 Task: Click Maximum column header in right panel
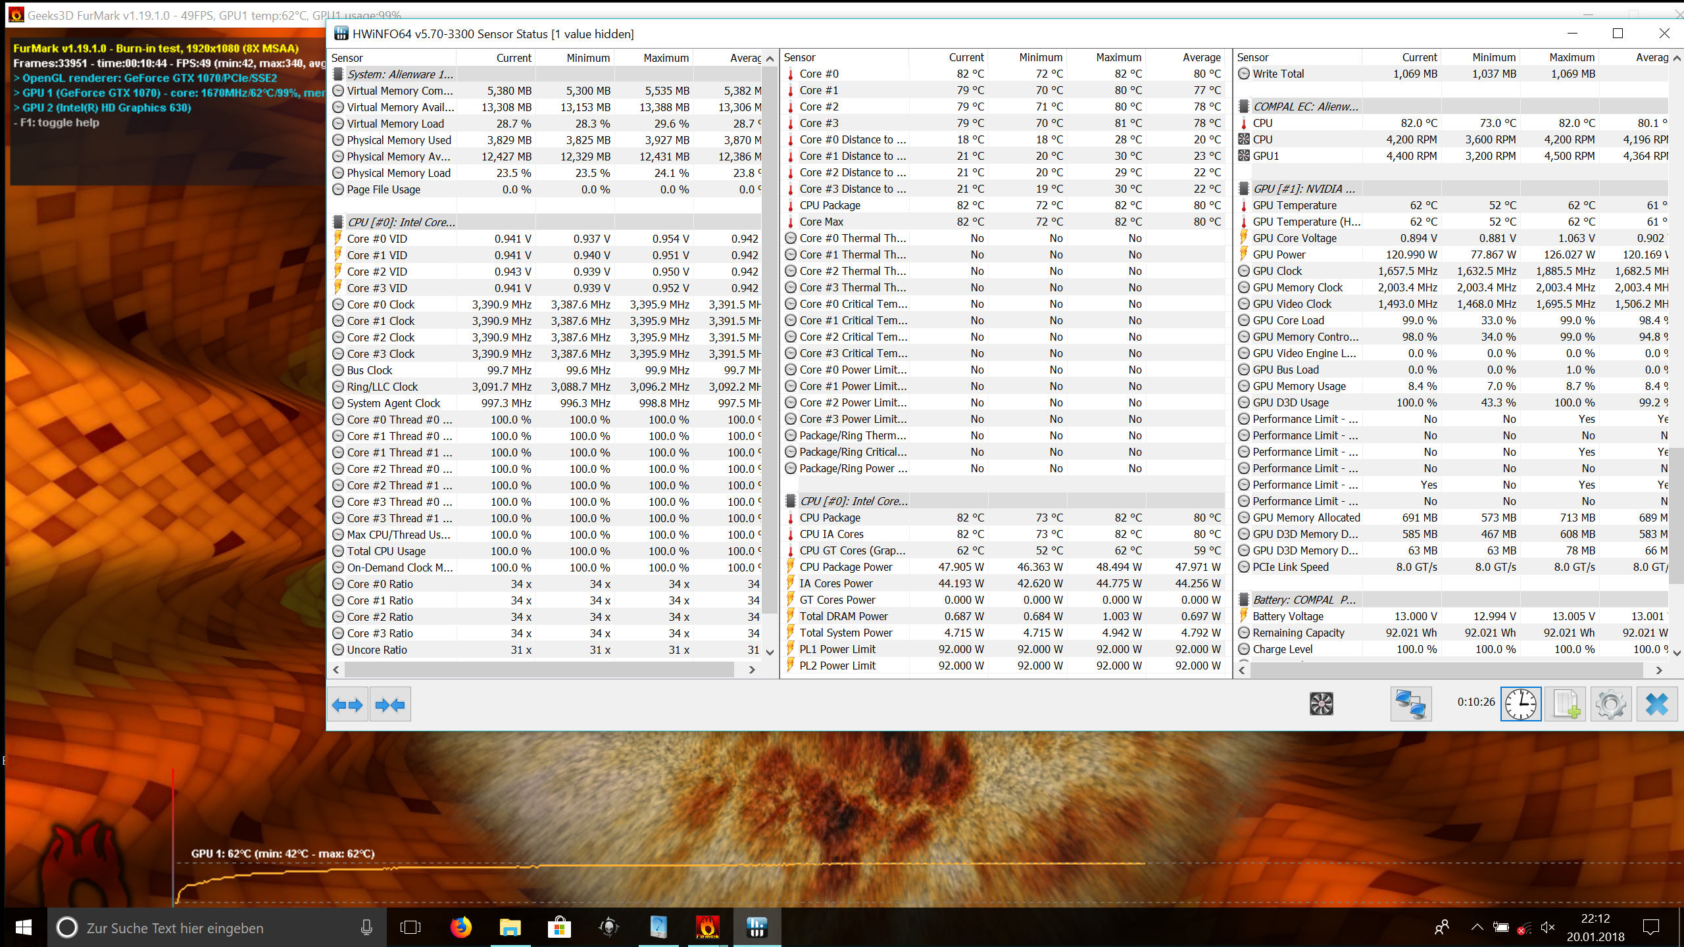click(1560, 58)
